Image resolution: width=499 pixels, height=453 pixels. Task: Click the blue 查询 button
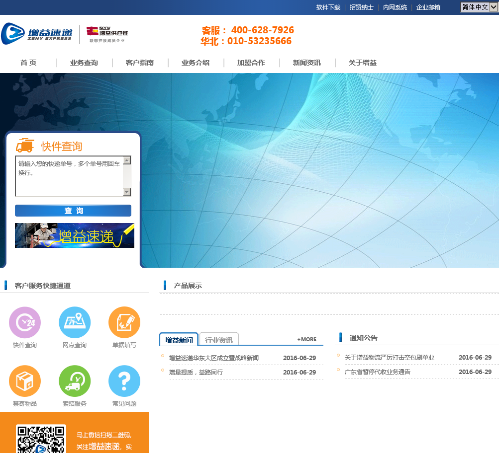click(x=73, y=211)
